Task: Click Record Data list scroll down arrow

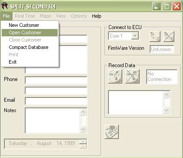Action: (x=167, y=110)
